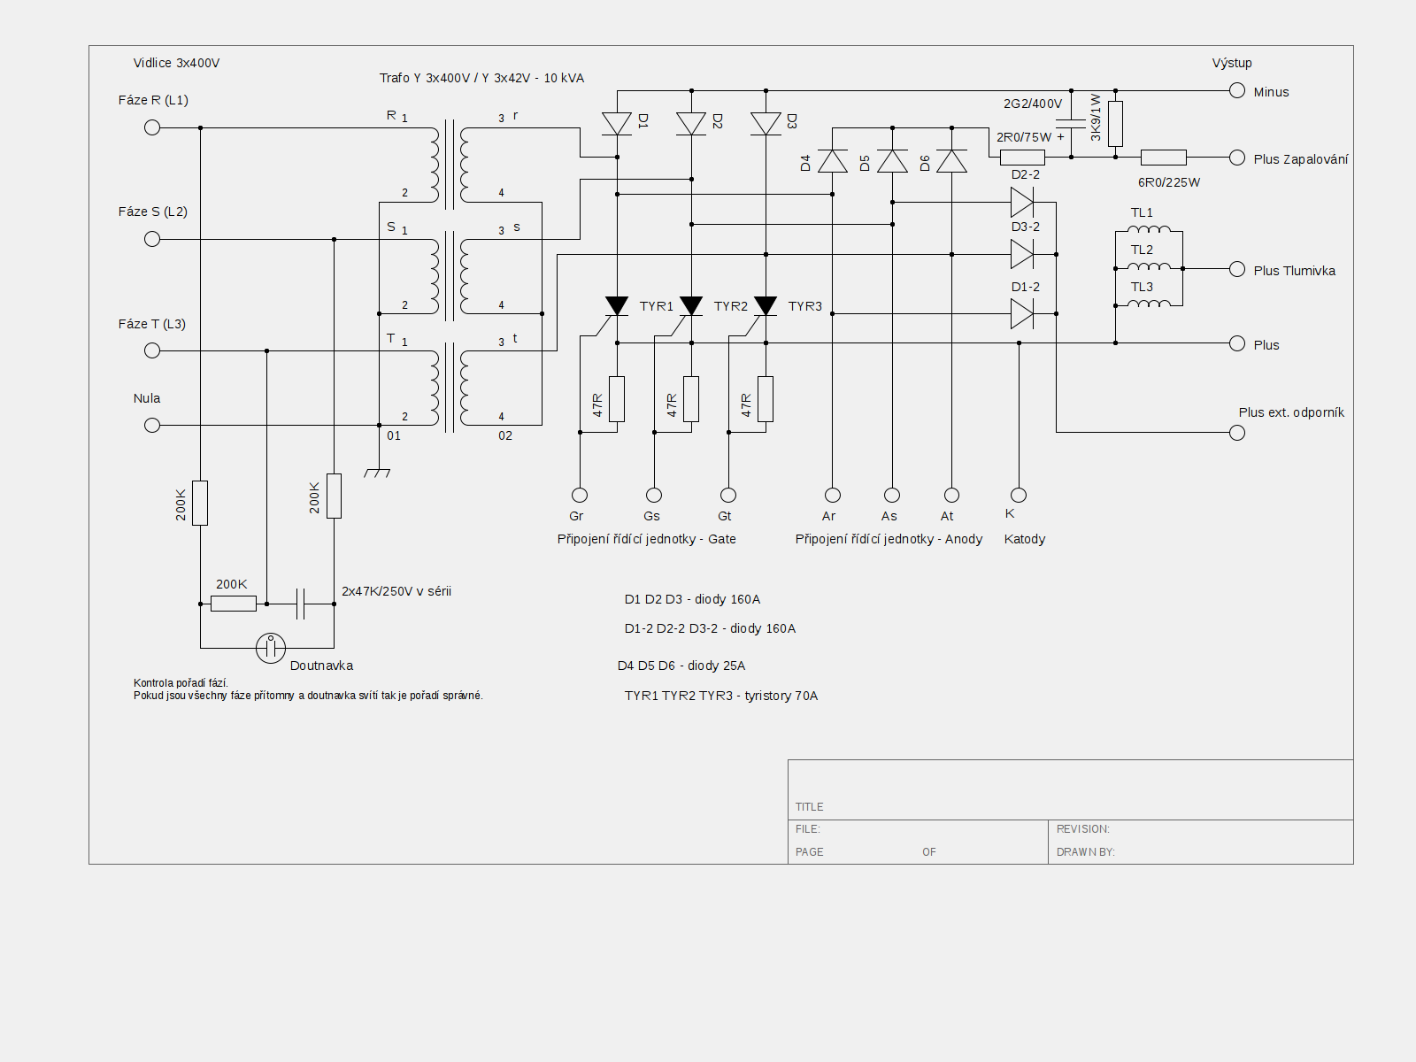This screenshot has width=1416, height=1062.
Task: Click the Doutnavka glow lamp symbol
Action: (x=271, y=648)
